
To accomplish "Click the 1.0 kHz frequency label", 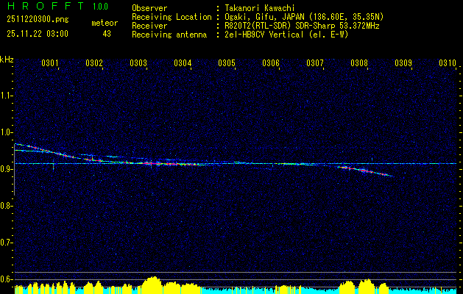I will 7,132.
